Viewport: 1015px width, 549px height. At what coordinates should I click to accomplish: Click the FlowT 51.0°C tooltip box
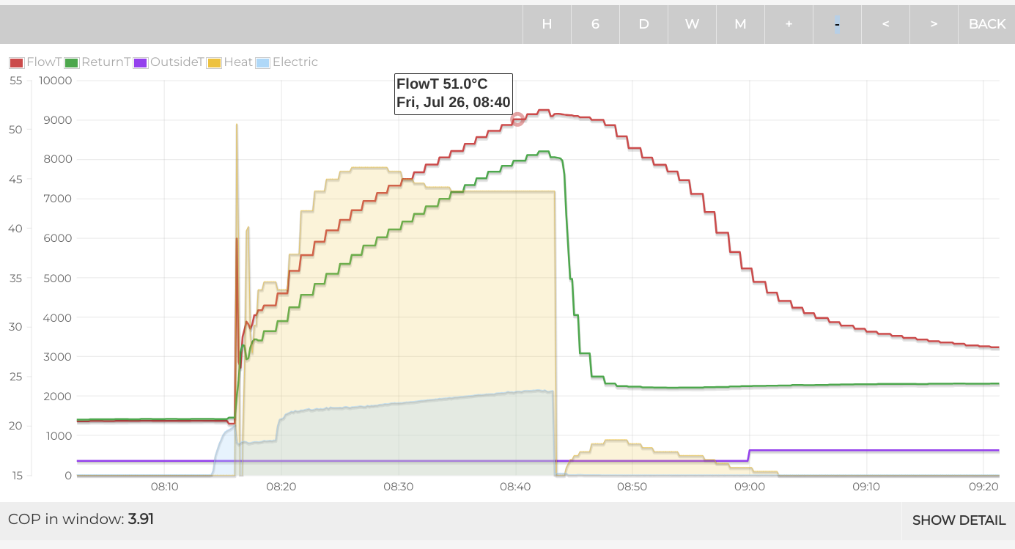[454, 93]
